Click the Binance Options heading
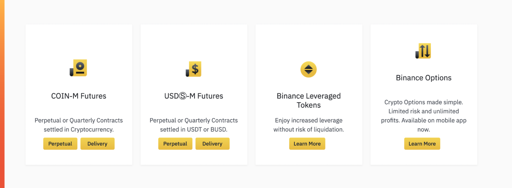The width and height of the screenshot is (512, 188). tap(424, 78)
